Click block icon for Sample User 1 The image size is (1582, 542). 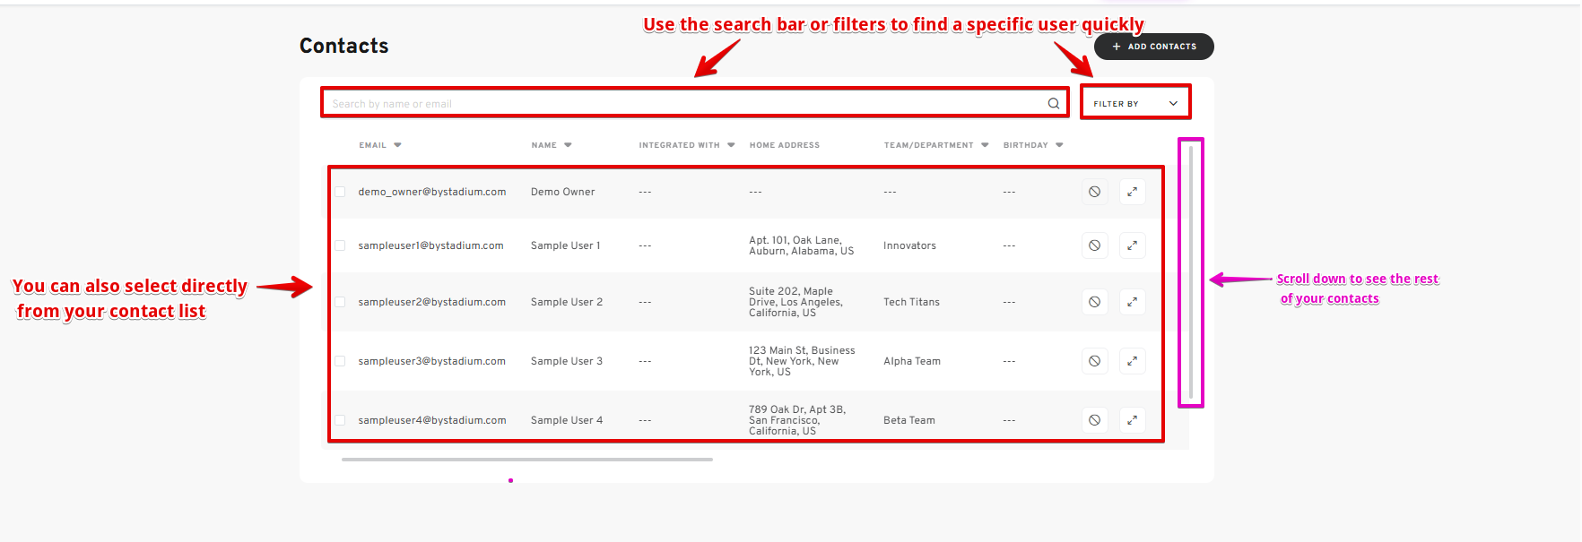coord(1094,245)
